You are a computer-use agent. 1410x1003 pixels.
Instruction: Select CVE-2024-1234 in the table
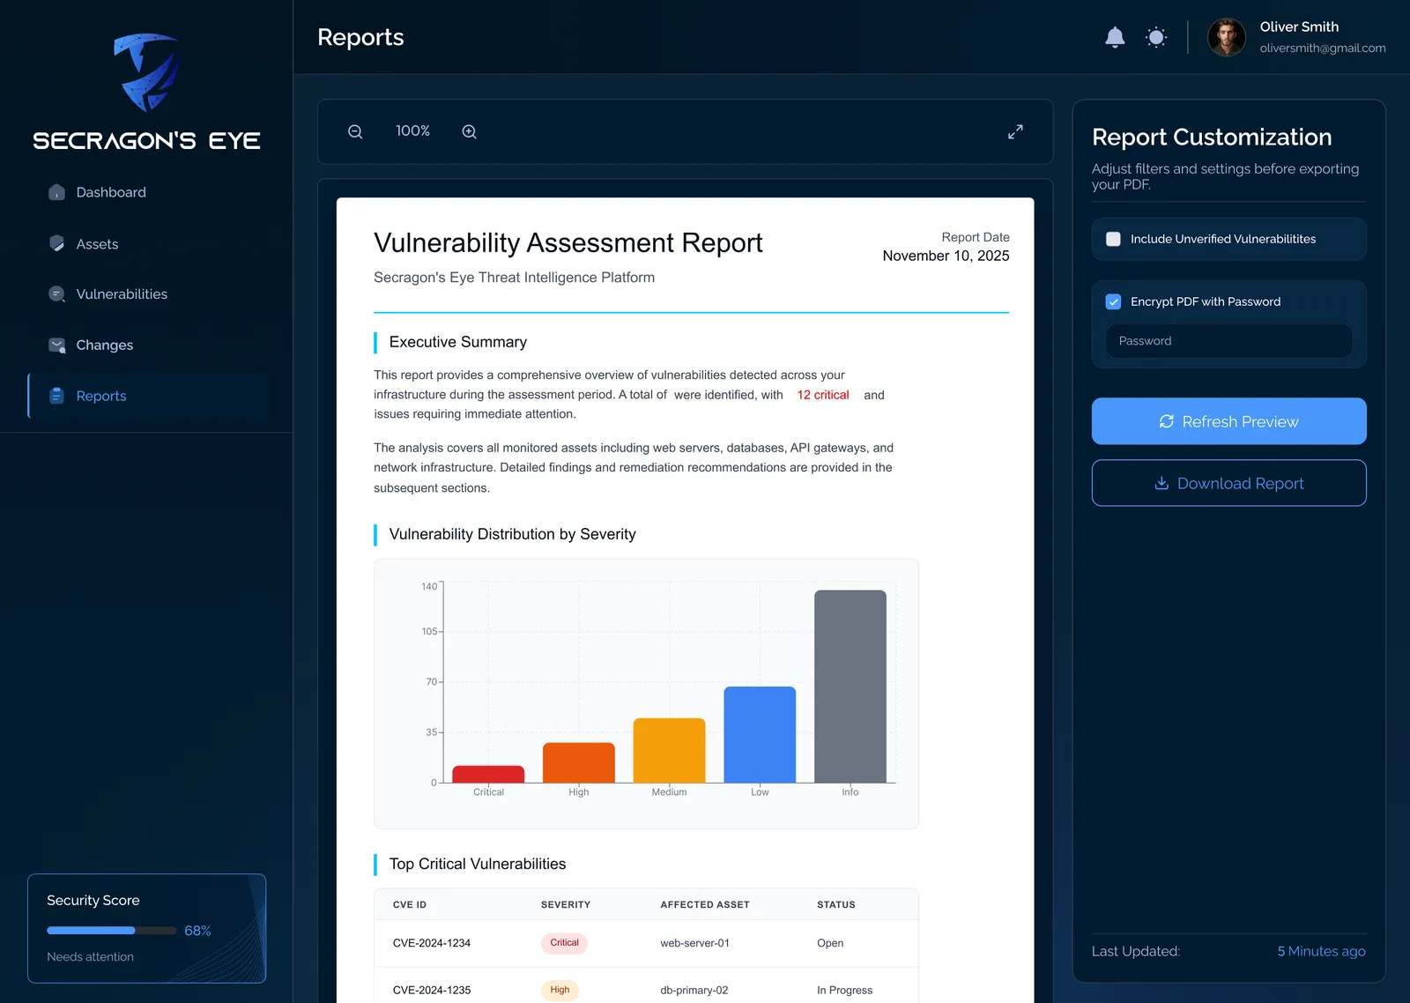click(432, 943)
